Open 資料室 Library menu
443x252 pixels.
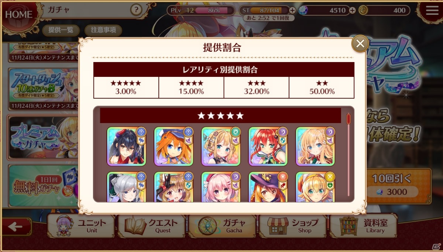pos(363,226)
